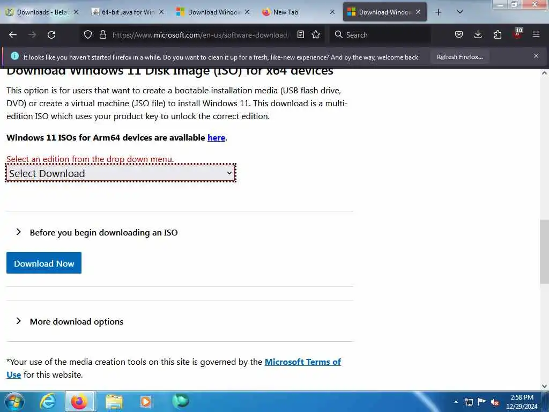This screenshot has height=412, width=549.
Task: Switch to the 64-bit Java for Win tab
Action: [x=128, y=12]
